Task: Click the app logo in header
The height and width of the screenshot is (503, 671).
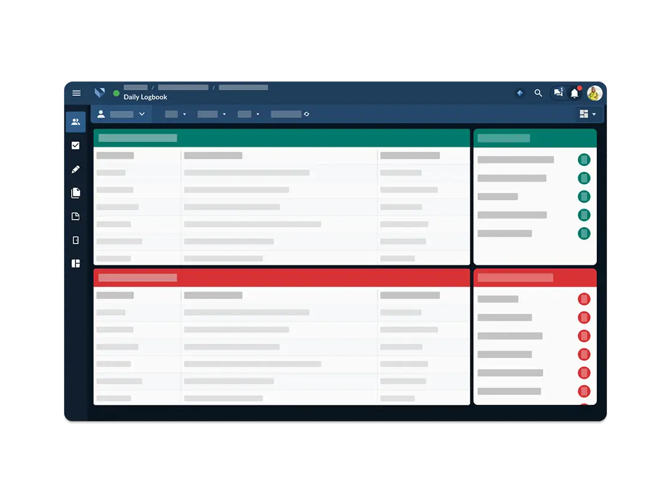Action: pos(99,92)
